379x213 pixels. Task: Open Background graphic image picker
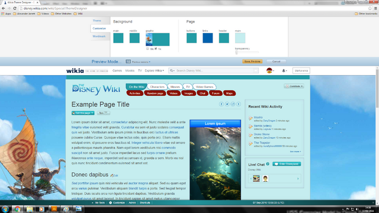pos(158,40)
